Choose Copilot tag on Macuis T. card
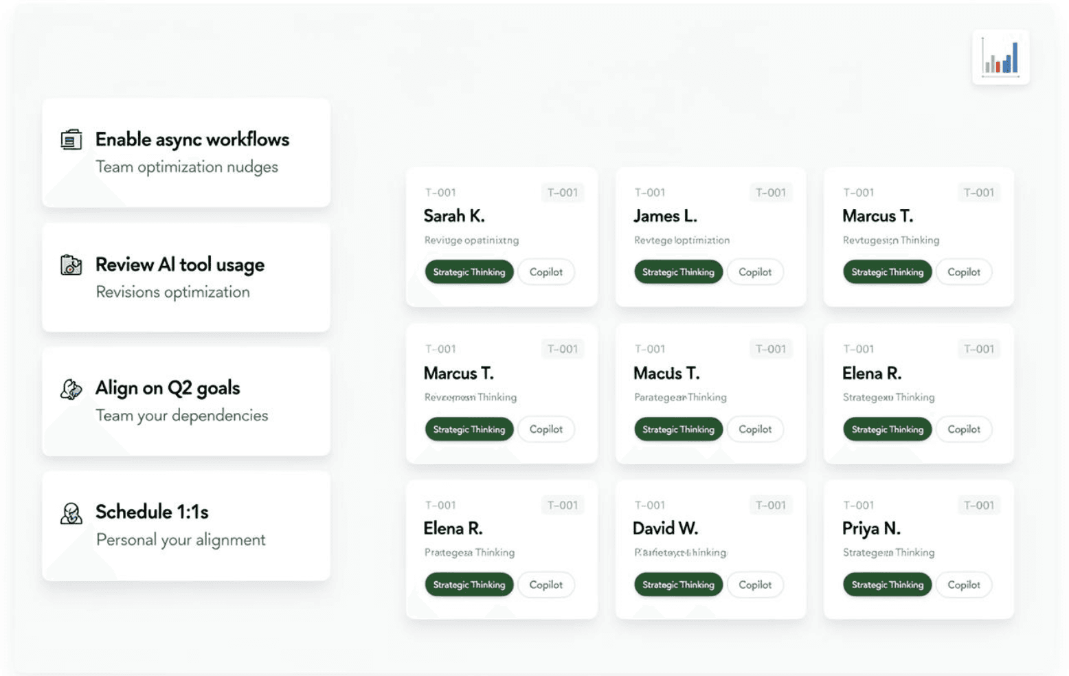This screenshot has height=676, width=1069. tap(755, 429)
